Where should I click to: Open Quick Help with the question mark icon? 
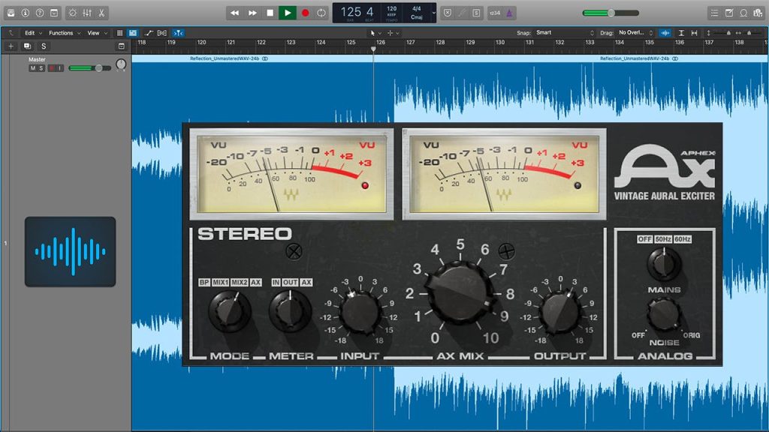pos(38,13)
